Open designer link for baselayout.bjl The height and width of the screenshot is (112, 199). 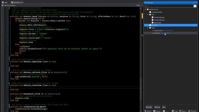pos(168,30)
